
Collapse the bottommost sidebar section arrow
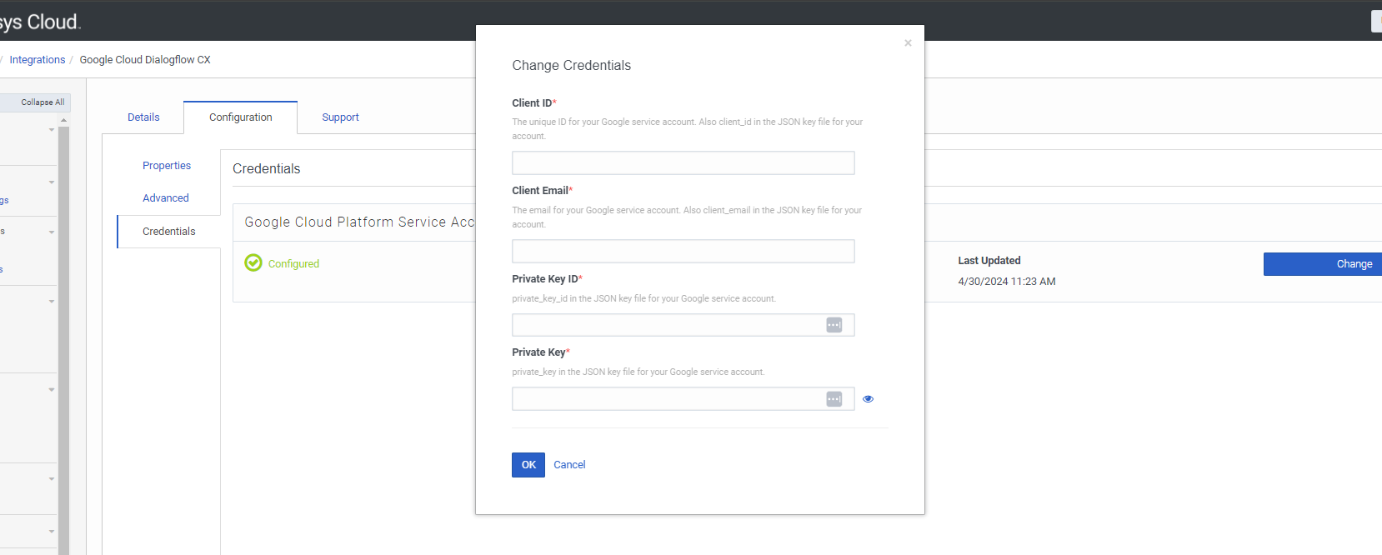pyautogui.click(x=52, y=531)
